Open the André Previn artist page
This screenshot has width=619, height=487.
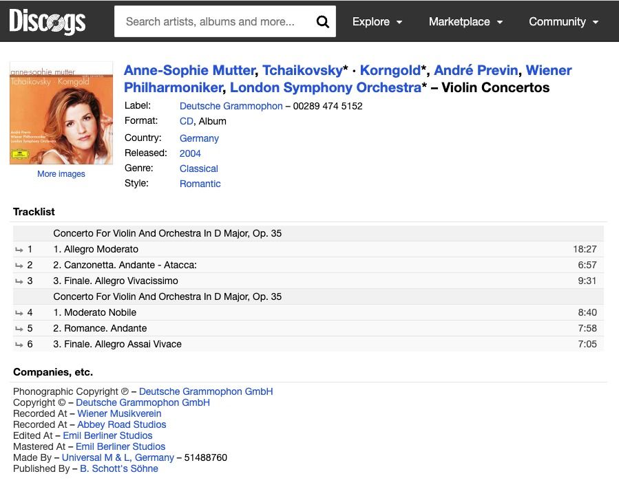[475, 70]
